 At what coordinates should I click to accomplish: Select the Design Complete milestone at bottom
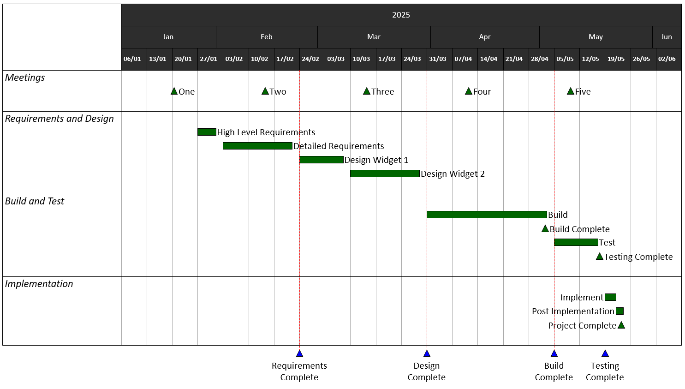click(x=427, y=353)
